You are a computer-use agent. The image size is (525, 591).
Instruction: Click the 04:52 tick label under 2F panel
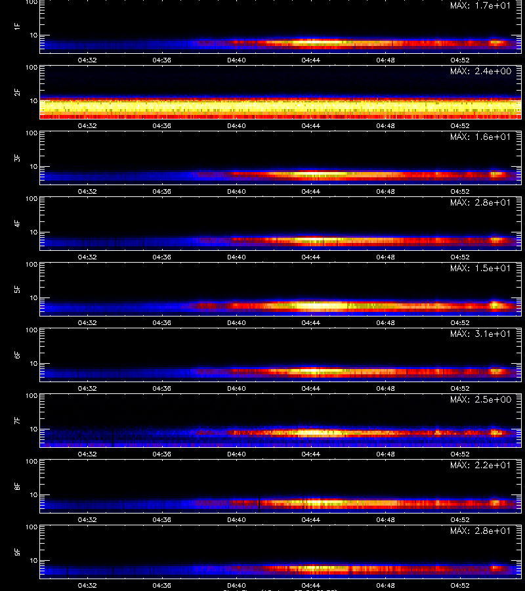click(460, 126)
